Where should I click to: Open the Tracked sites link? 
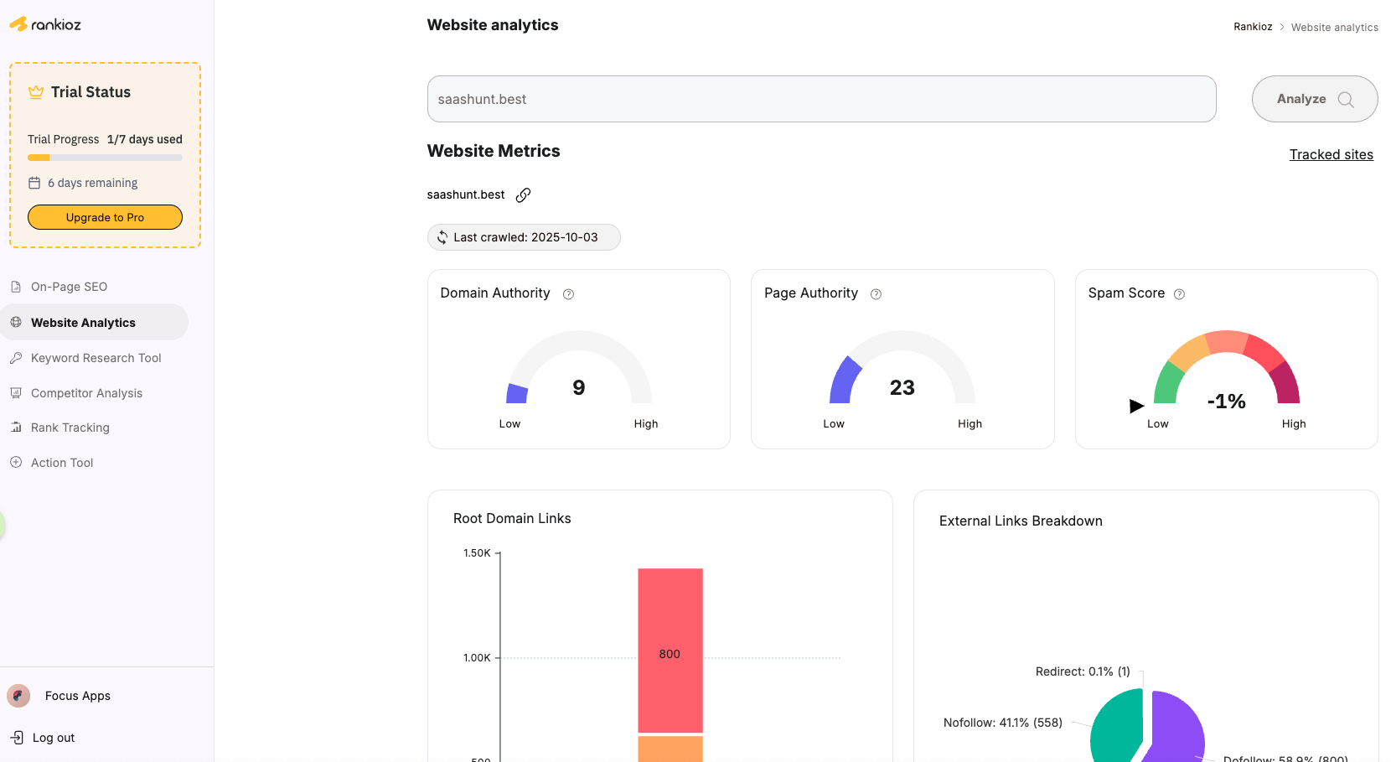coord(1331,154)
